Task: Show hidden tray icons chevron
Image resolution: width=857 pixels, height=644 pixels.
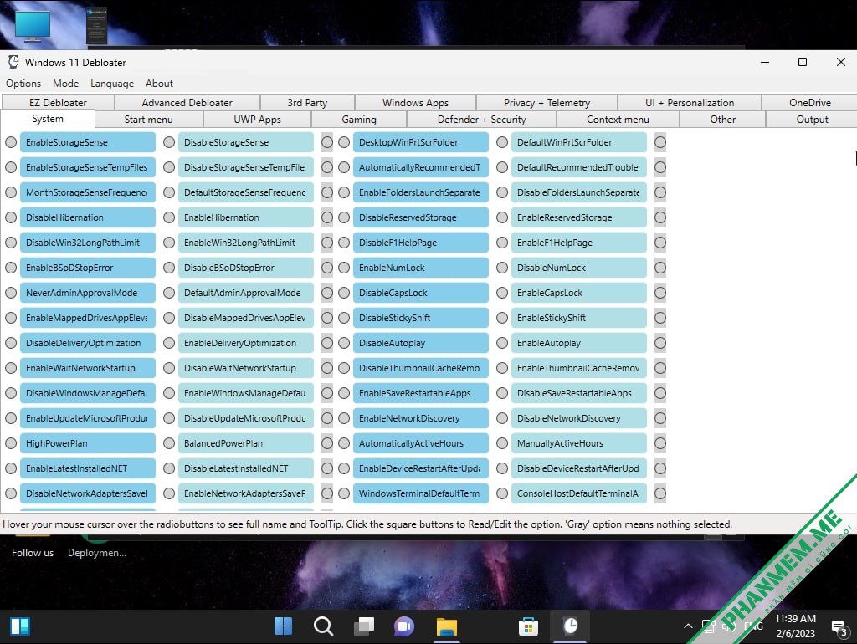Action: pyautogui.click(x=688, y=626)
